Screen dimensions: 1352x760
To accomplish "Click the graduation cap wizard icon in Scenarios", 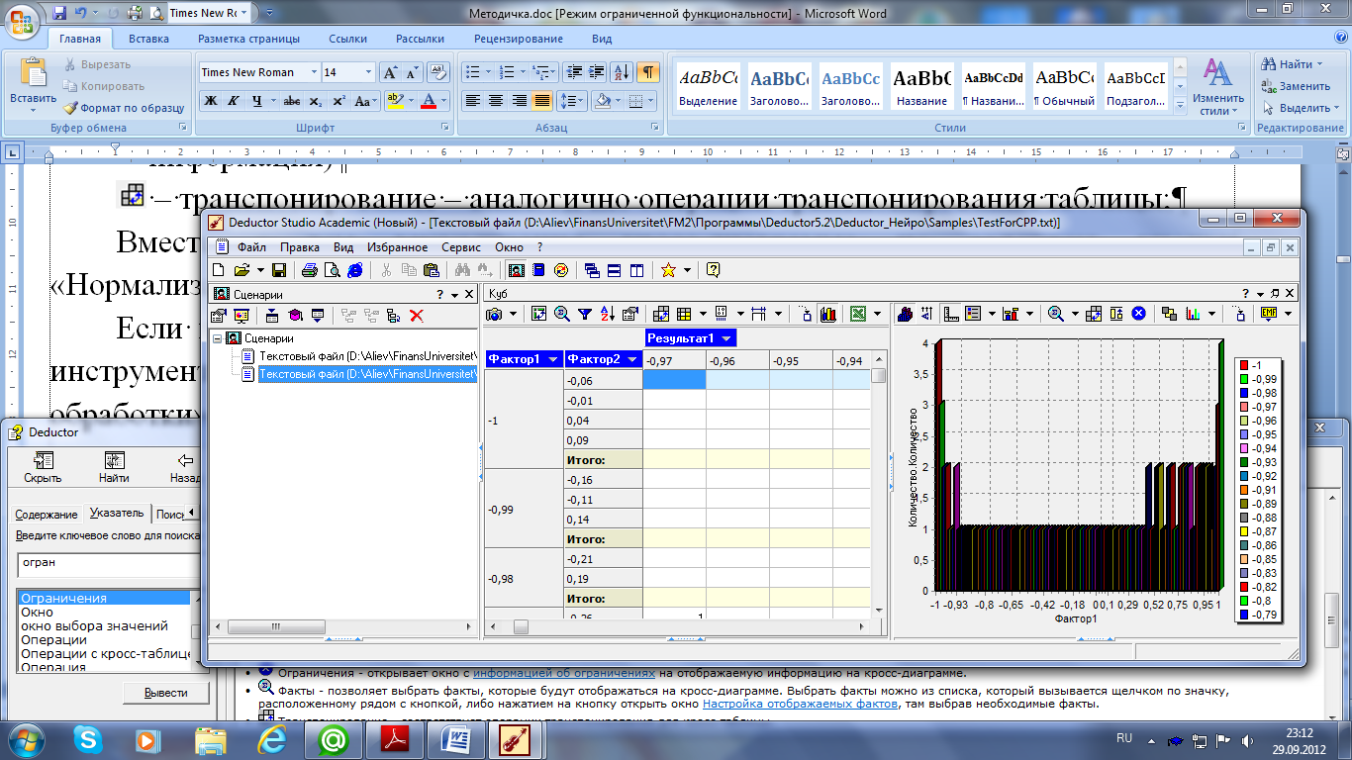I will (x=295, y=316).
